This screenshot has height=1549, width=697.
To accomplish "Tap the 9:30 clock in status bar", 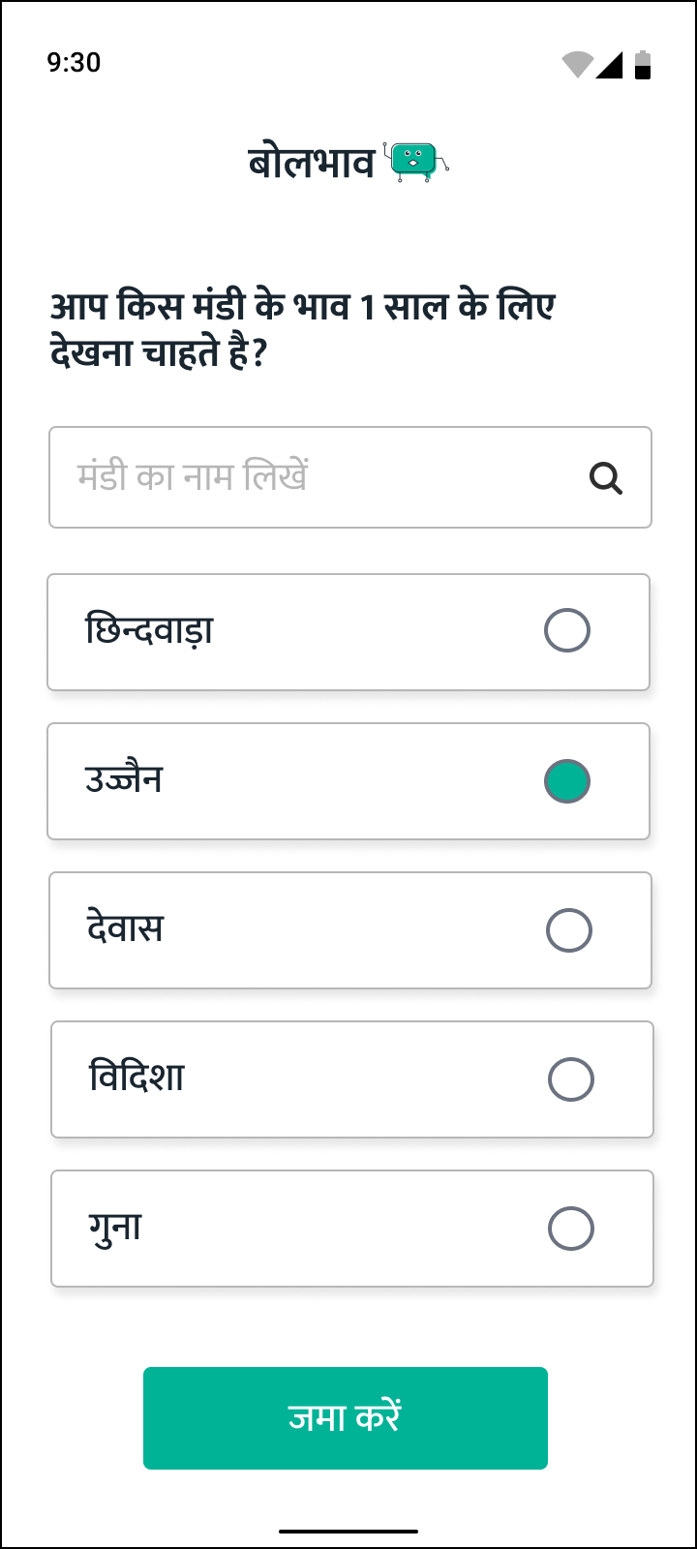I will tap(74, 63).
